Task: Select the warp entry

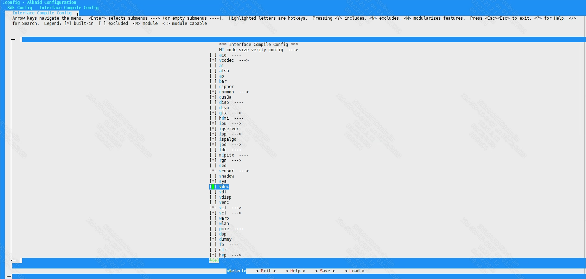Action: pos(224,218)
